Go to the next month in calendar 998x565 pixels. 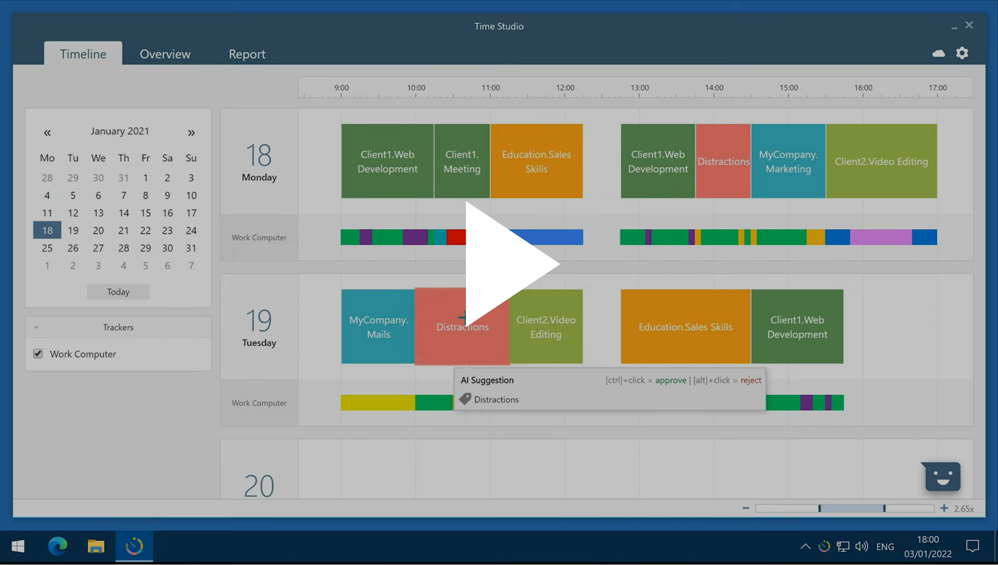click(x=191, y=132)
